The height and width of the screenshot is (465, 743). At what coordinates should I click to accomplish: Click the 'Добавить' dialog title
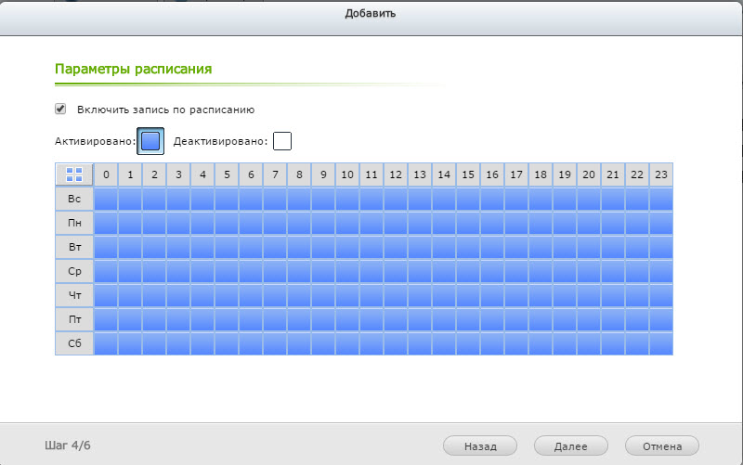370,13
